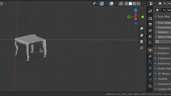The height and width of the screenshot is (96, 171).
Task: Uncheck the Motion Blur checkbox
Action: click(160, 74)
